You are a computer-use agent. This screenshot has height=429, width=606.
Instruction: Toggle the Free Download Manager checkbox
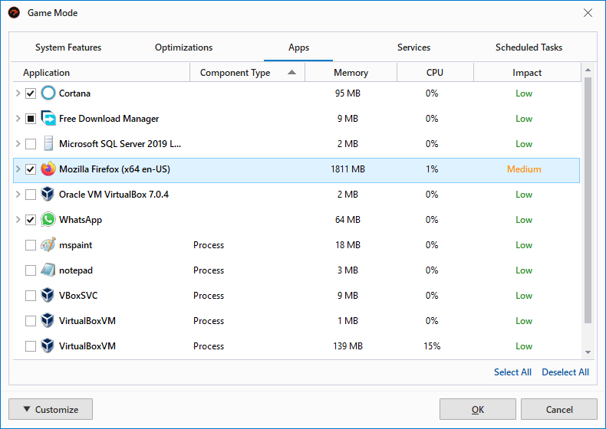[x=31, y=119]
